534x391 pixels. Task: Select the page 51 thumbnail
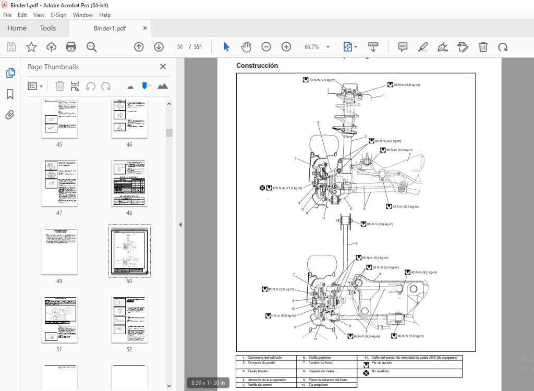pyautogui.click(x=59, y=320)
